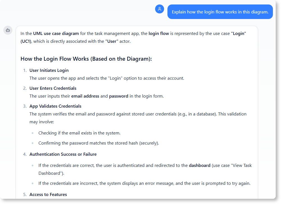Click the "If the credentials are incorrect" bullet
The height and width of the screenshot is (208, 283).
point(144,183)
